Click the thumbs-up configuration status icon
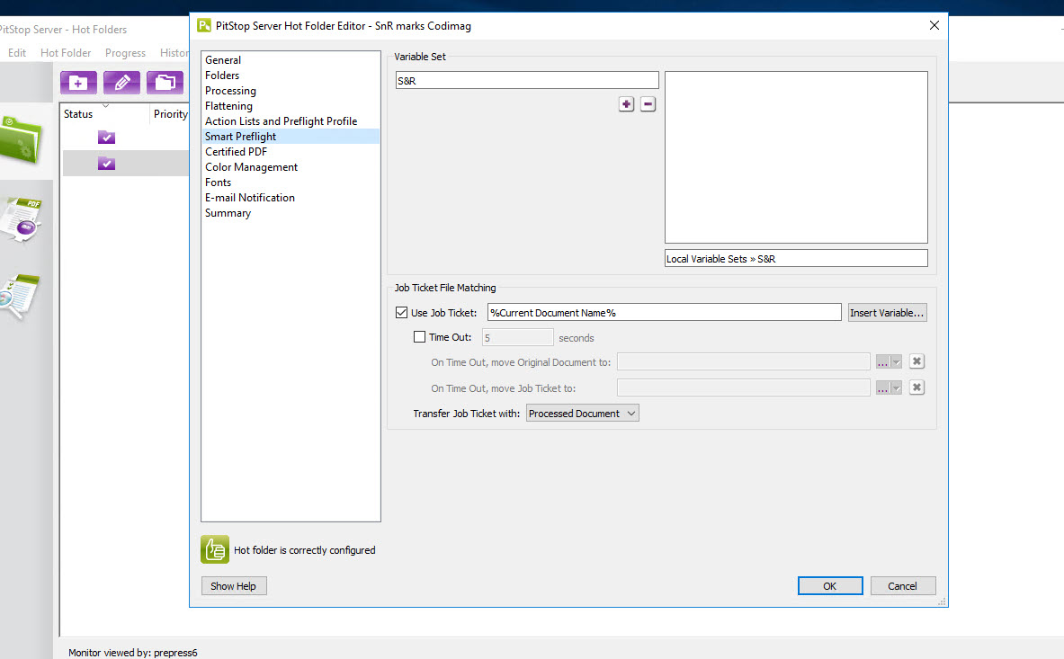The width and height of the screenshot is (1064, 659). pos(215,549)
